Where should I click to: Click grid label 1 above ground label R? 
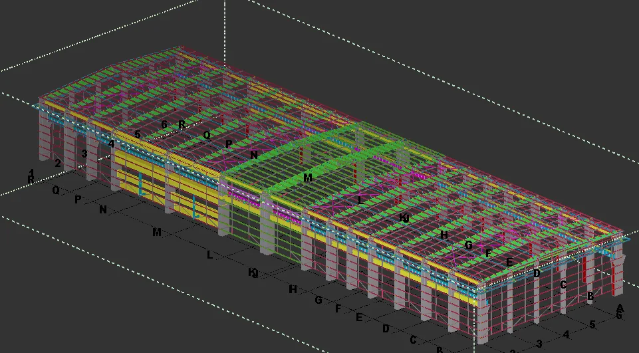(x=32, y=172)
